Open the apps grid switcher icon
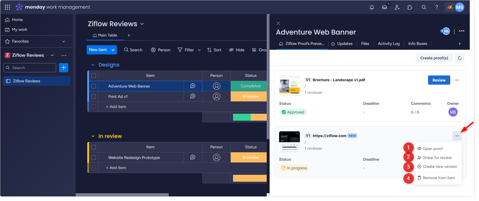This screenshot has height=201, width=479. pos(7,7)
